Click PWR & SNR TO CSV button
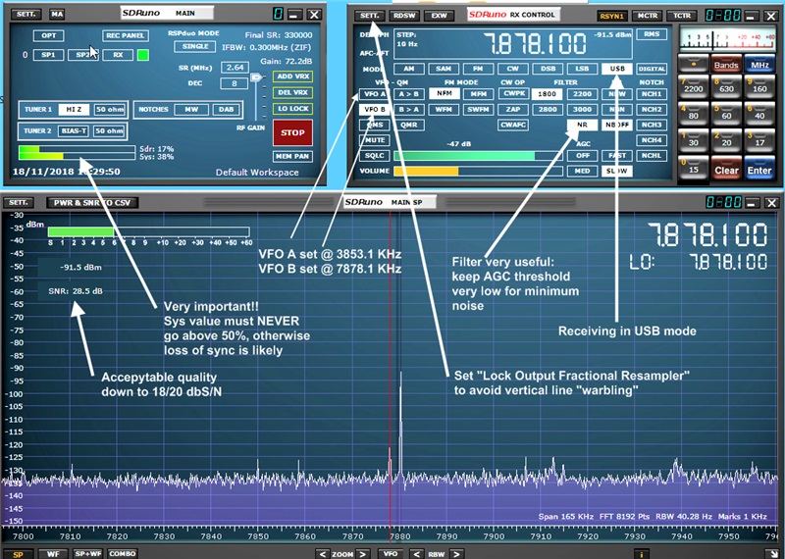 coord(92,203)
